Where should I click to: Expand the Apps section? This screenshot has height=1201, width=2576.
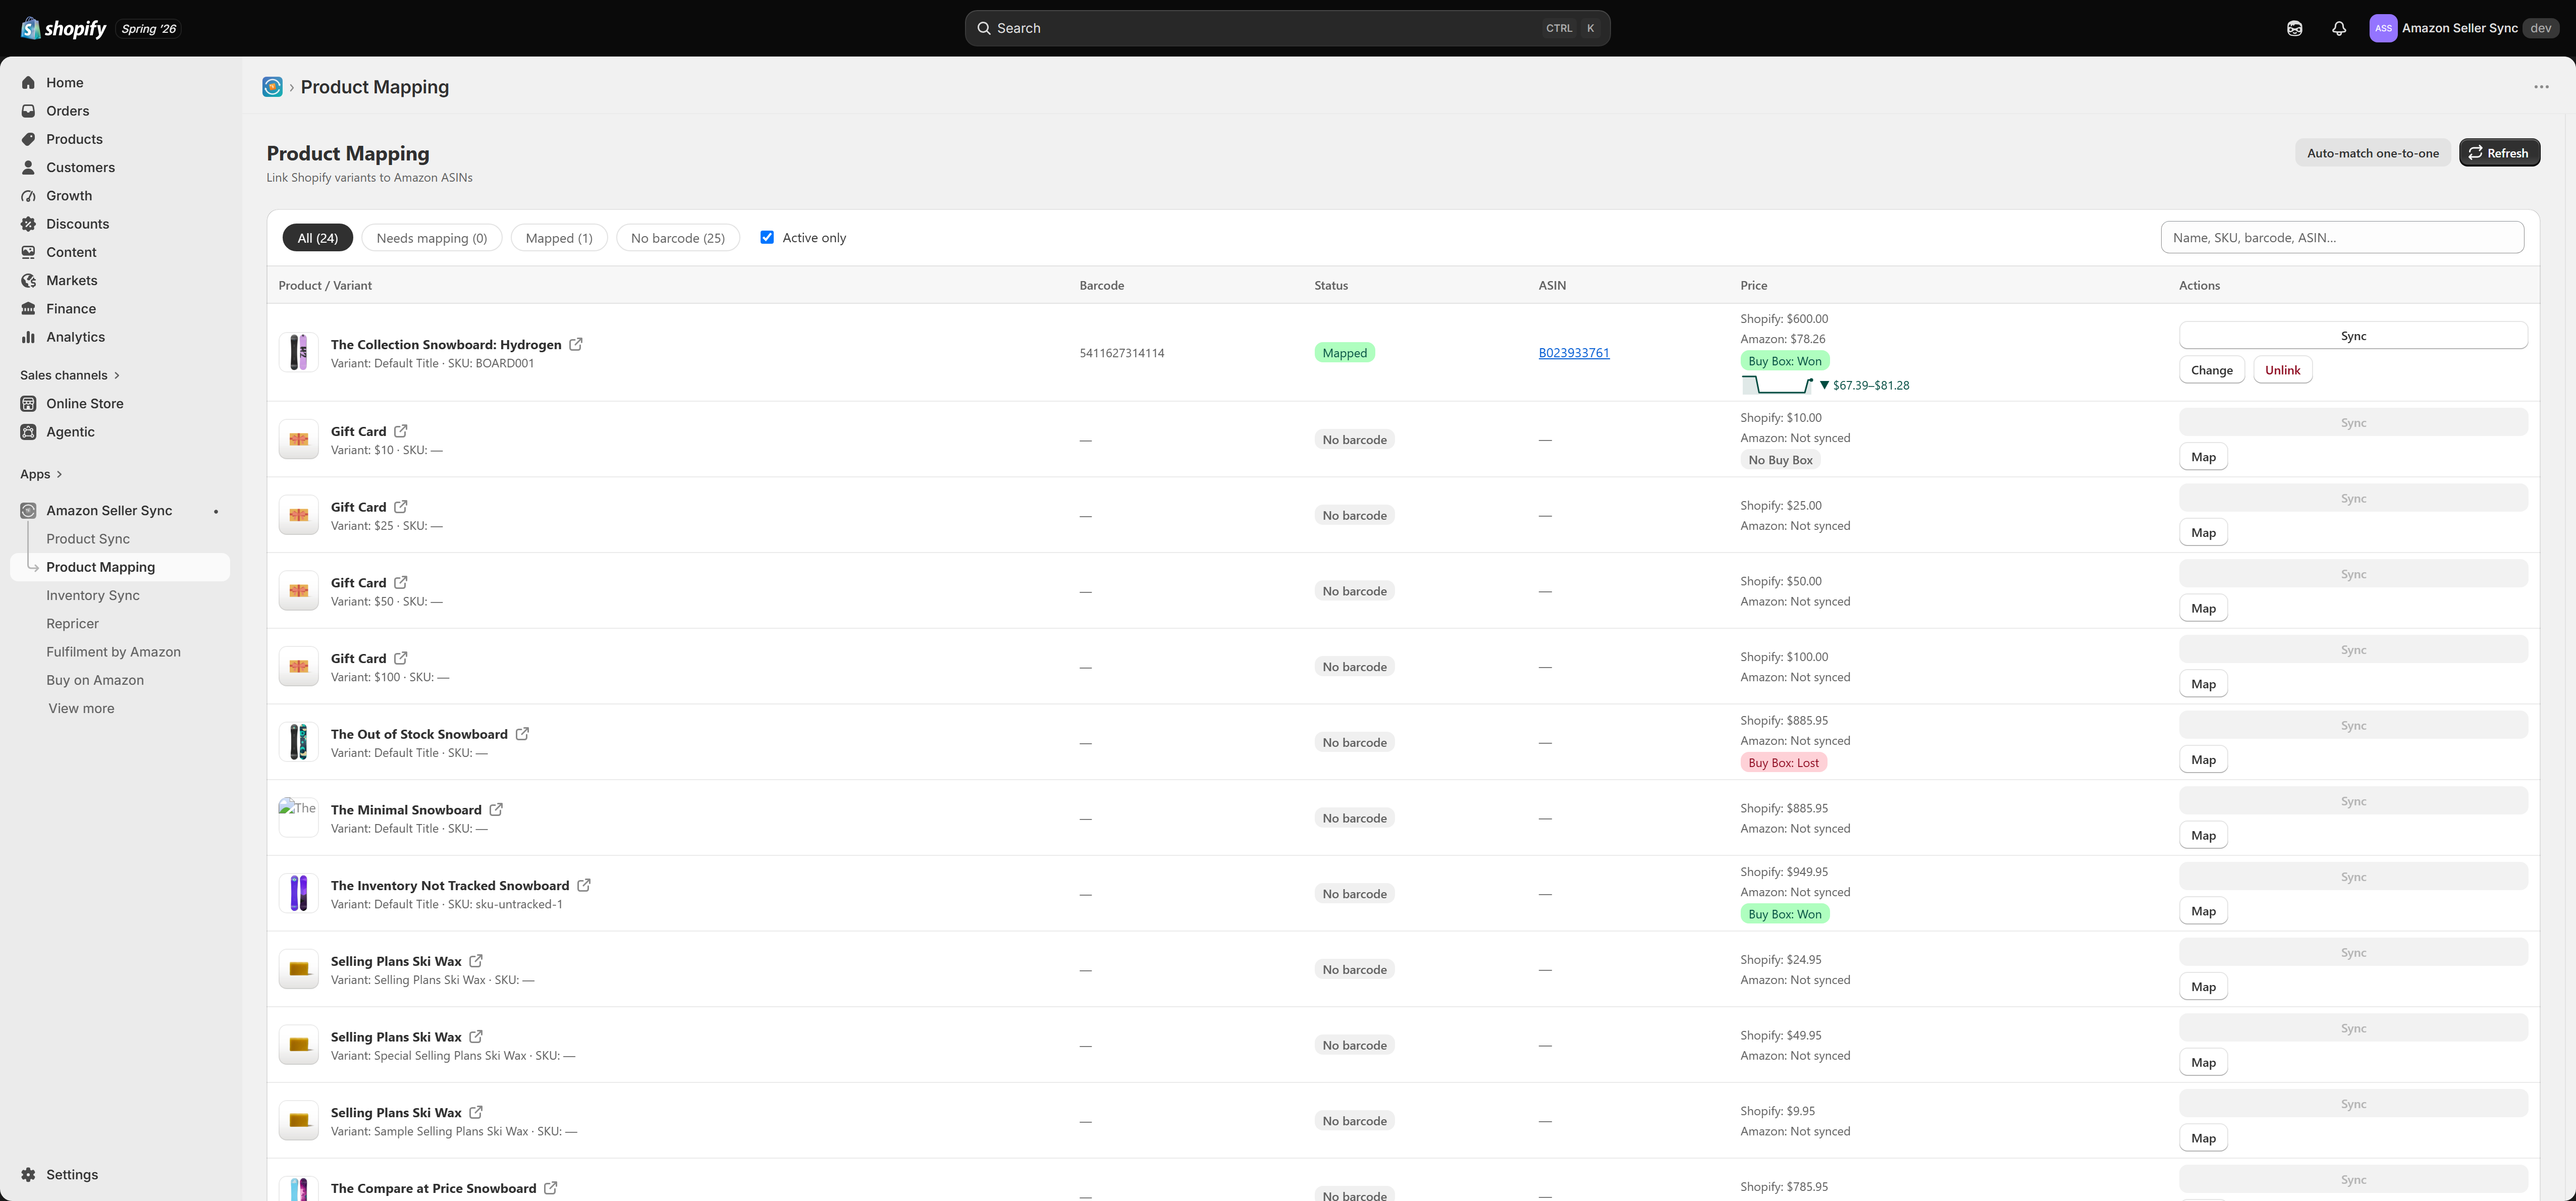[41, 474]
